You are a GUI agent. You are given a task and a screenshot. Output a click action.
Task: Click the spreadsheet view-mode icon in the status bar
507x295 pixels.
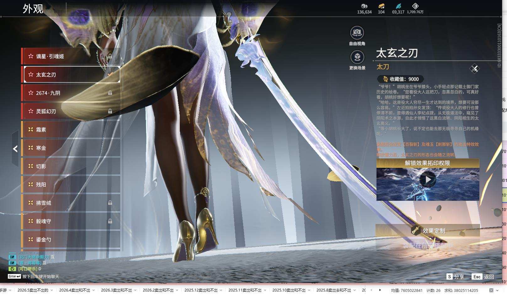[x=491, y=290]
